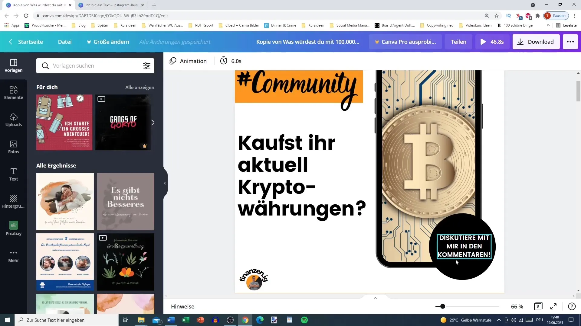This screenshot has height=326, width=581.
Task: Click the Alle anzeigen (Show all) expander
Action: [140, 87]
